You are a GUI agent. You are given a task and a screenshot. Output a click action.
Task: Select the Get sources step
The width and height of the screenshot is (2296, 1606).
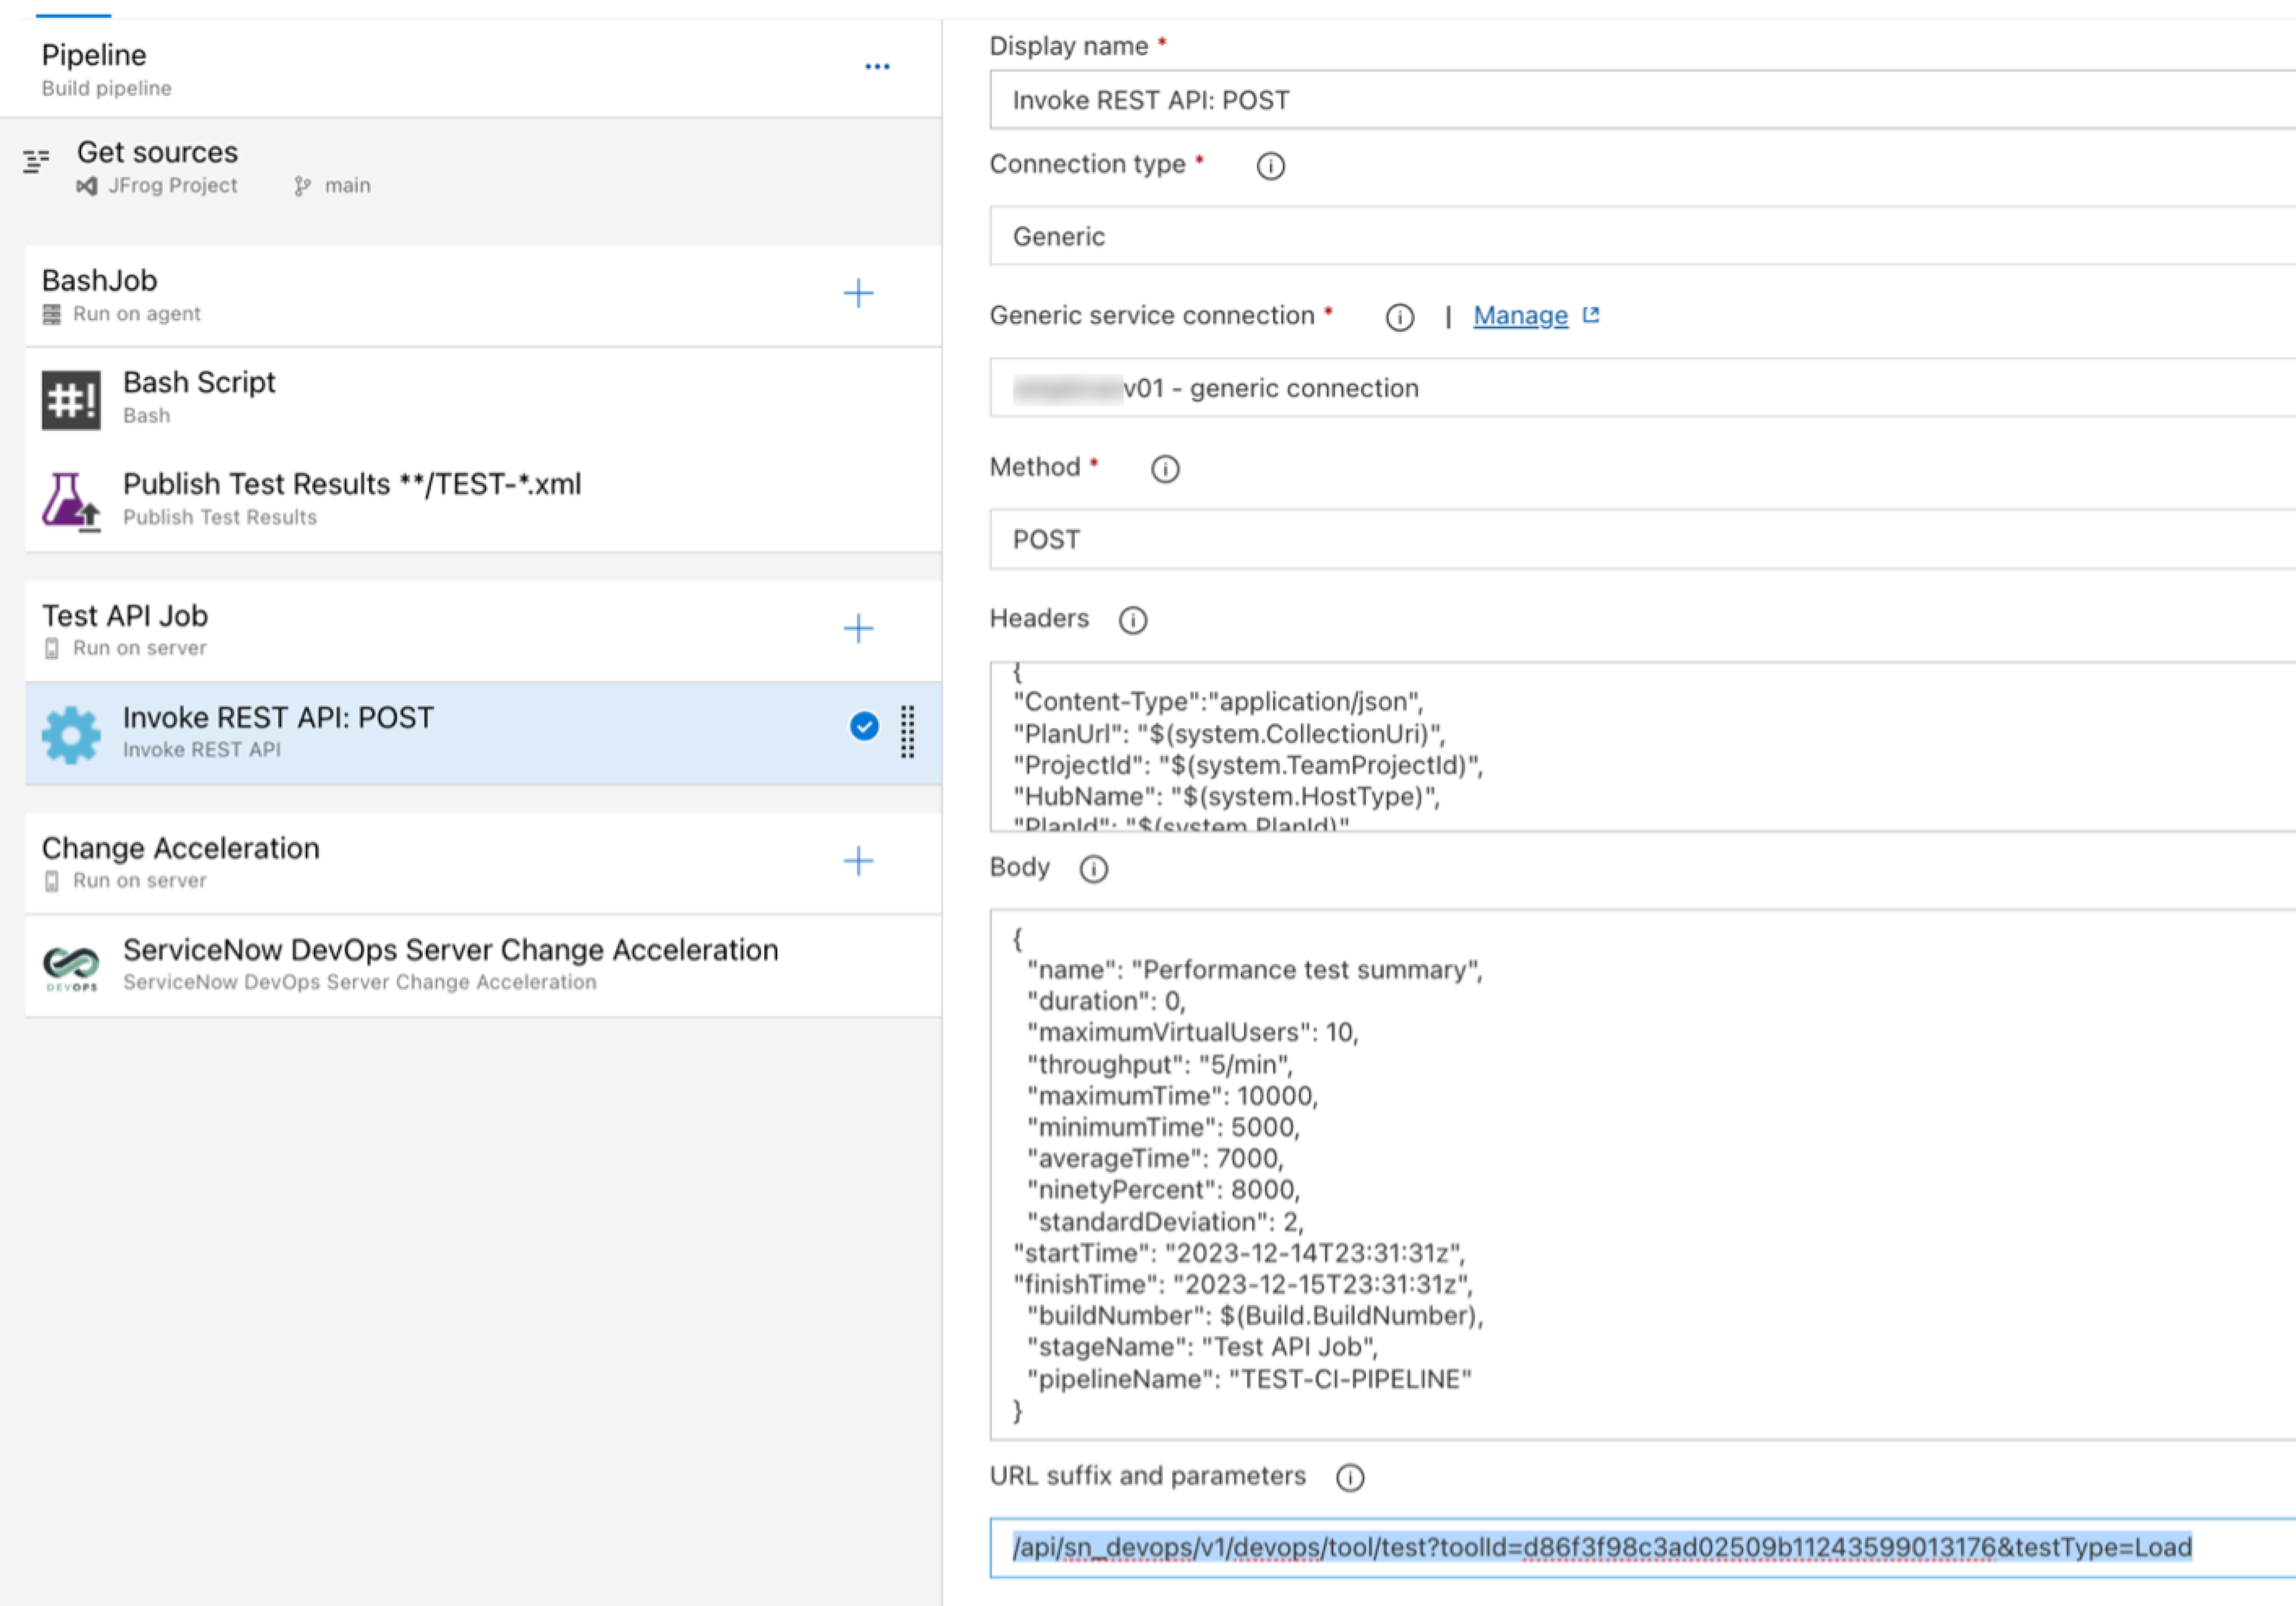click(x=470, y=167)
